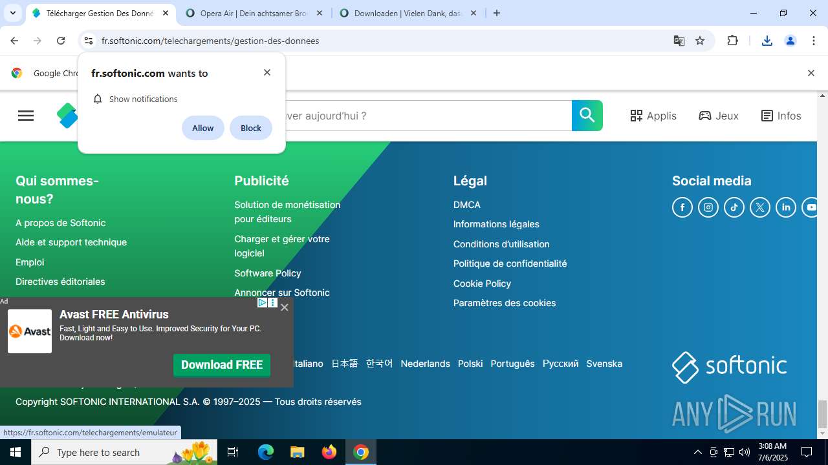Open the Jeux section

(x=719, y=116)
